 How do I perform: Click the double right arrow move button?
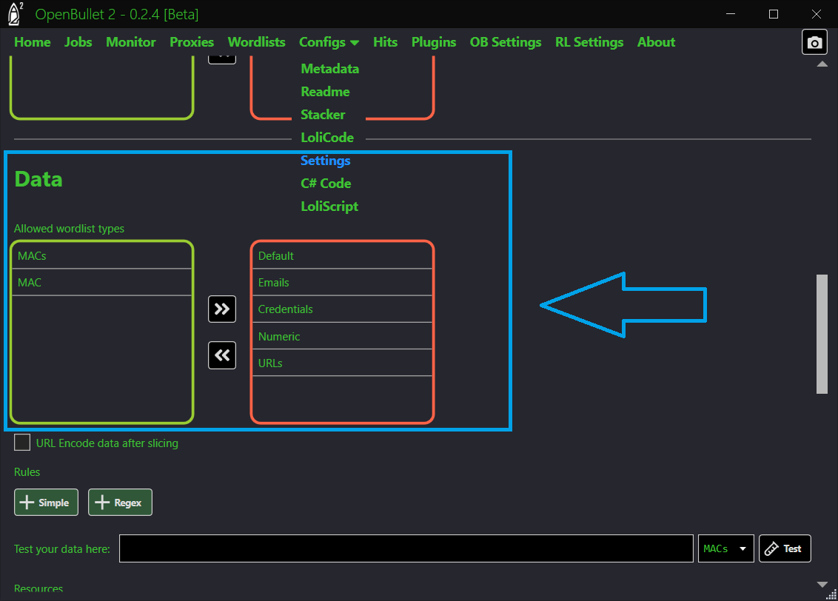click(x=222, y=309)
